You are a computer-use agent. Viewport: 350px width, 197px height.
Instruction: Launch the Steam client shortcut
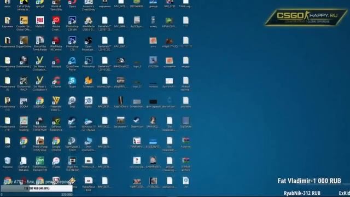pos(72,122)
